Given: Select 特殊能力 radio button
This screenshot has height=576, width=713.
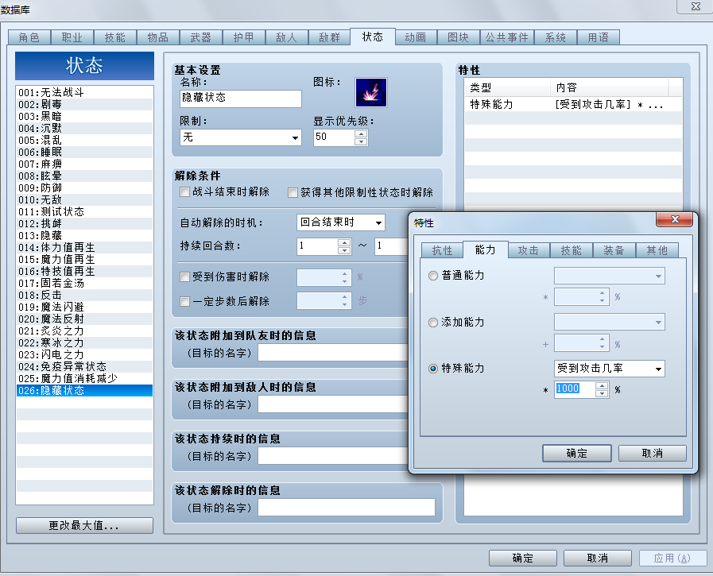Looking at the screenshot, I should (433, 369).
